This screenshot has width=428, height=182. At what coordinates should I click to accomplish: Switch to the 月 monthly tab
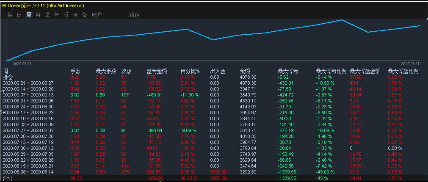[x=38, y=15]
